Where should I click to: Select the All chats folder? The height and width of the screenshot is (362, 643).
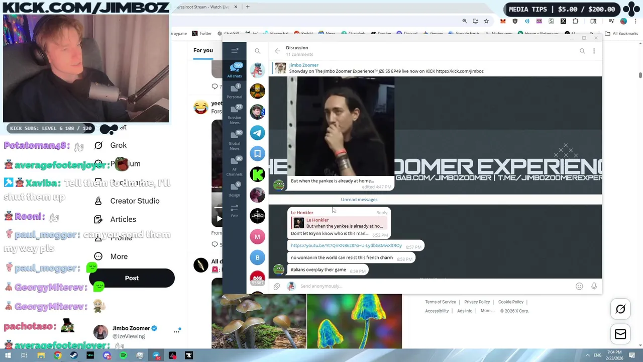(235, 70)
